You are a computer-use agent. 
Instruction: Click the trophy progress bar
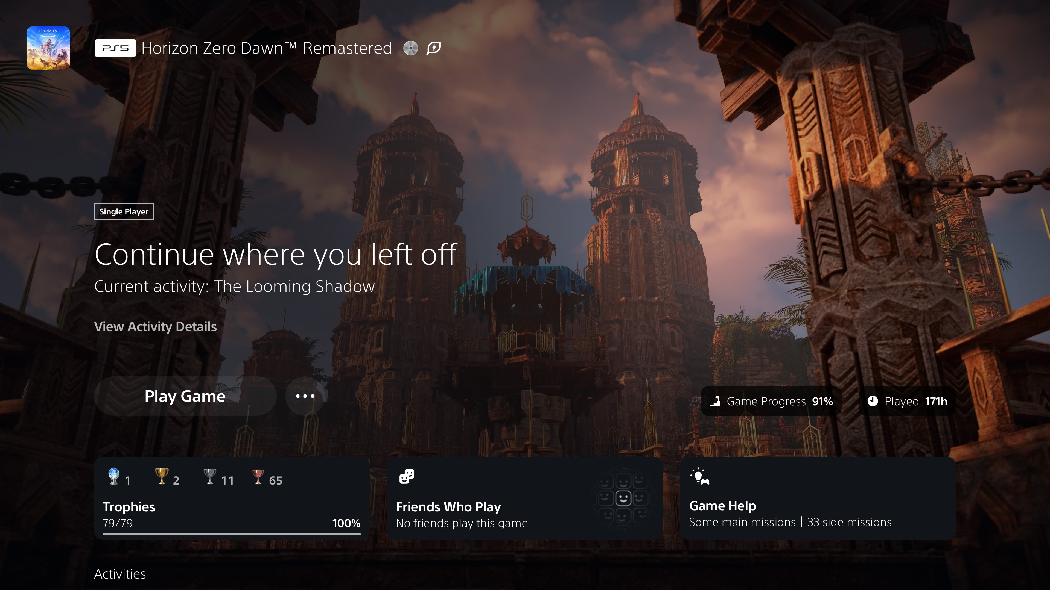tap(232, 534)
